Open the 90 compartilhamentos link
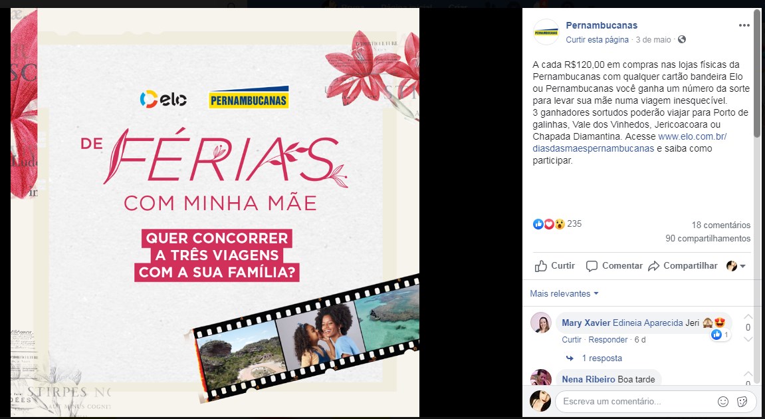The width and height of the screenshot is (765, 419). coord(708,238)
